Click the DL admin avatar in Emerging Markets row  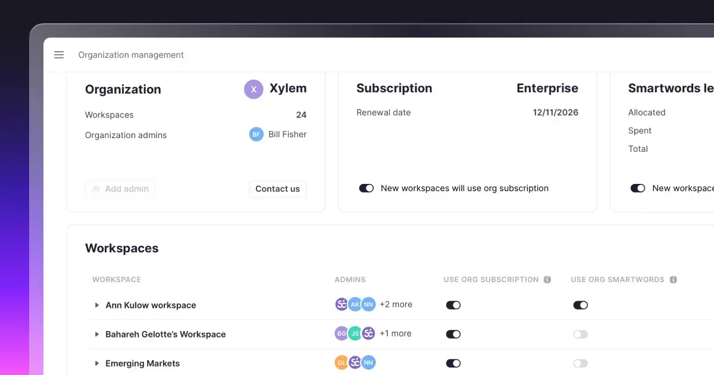click(x=341, y=362)
